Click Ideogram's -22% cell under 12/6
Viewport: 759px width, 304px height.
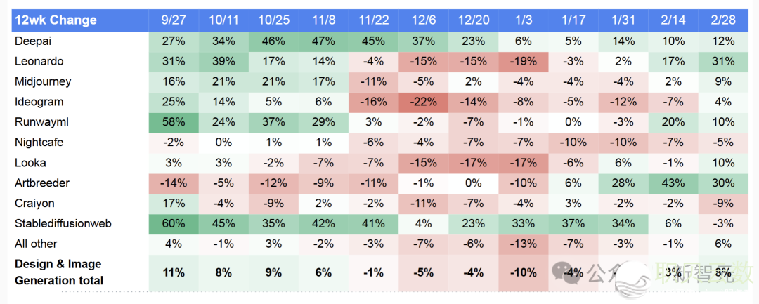pyautogui.click(x=424, y=102)
